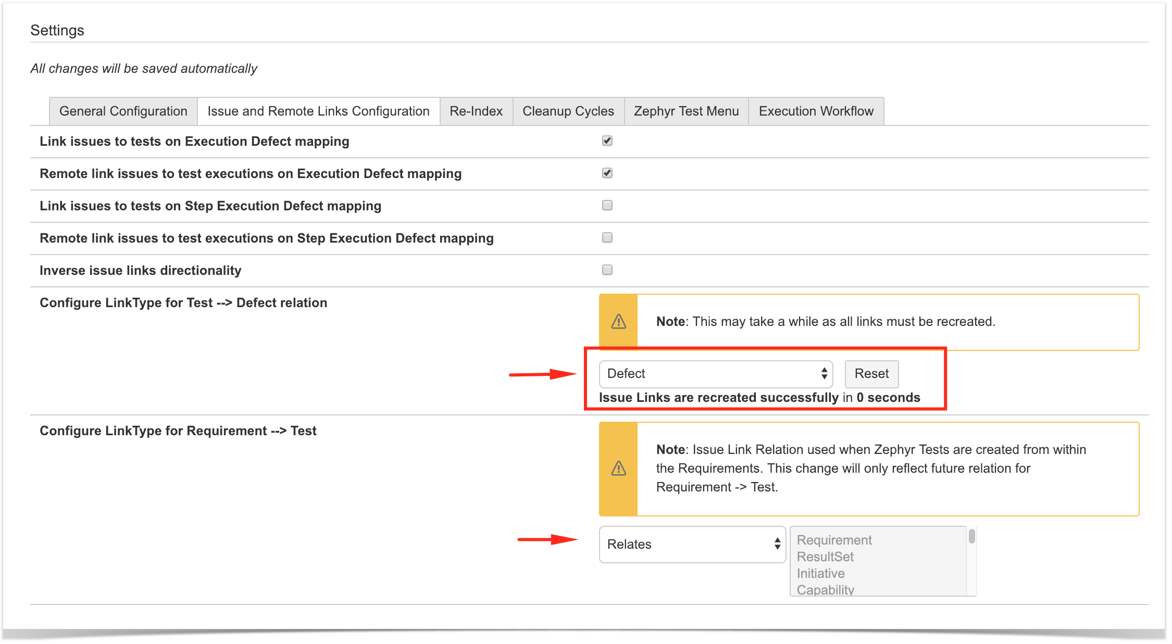The image size is (1172, 644).
Task: Open the Execution Workflow tab
Action: (x=816, y=111)
